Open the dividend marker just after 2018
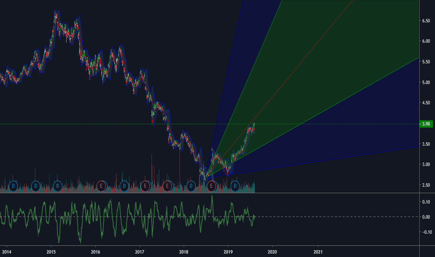This screenshot has width=435, height=257. (x=191, y=186)
